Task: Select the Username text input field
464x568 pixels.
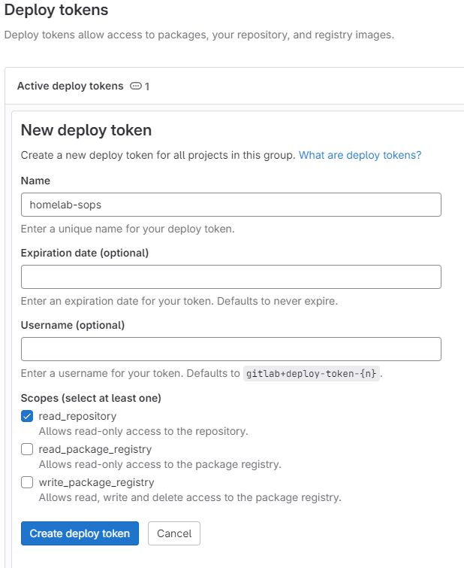Action: [x=230, y=349]
